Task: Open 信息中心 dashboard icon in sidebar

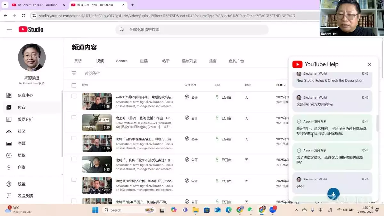Action: [x=9, y=95]
